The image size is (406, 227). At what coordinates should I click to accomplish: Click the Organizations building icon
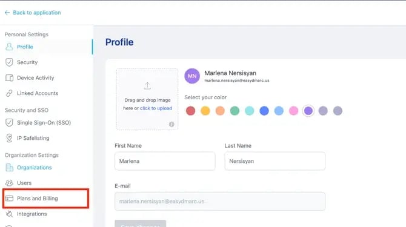(x=9, y=168)
